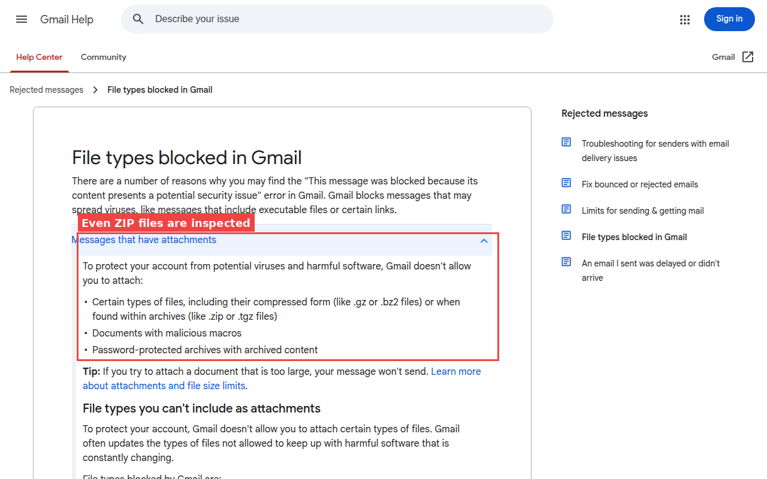Open Gmail via the external link icon

tap(748, 56)
